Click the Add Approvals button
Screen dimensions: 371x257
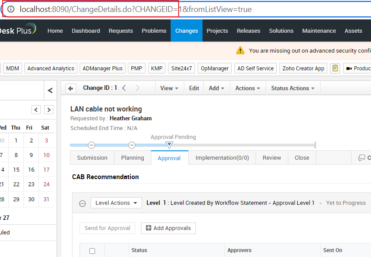pos(168,228)
